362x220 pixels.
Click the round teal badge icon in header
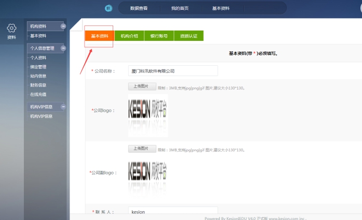[x=108, y=8]
